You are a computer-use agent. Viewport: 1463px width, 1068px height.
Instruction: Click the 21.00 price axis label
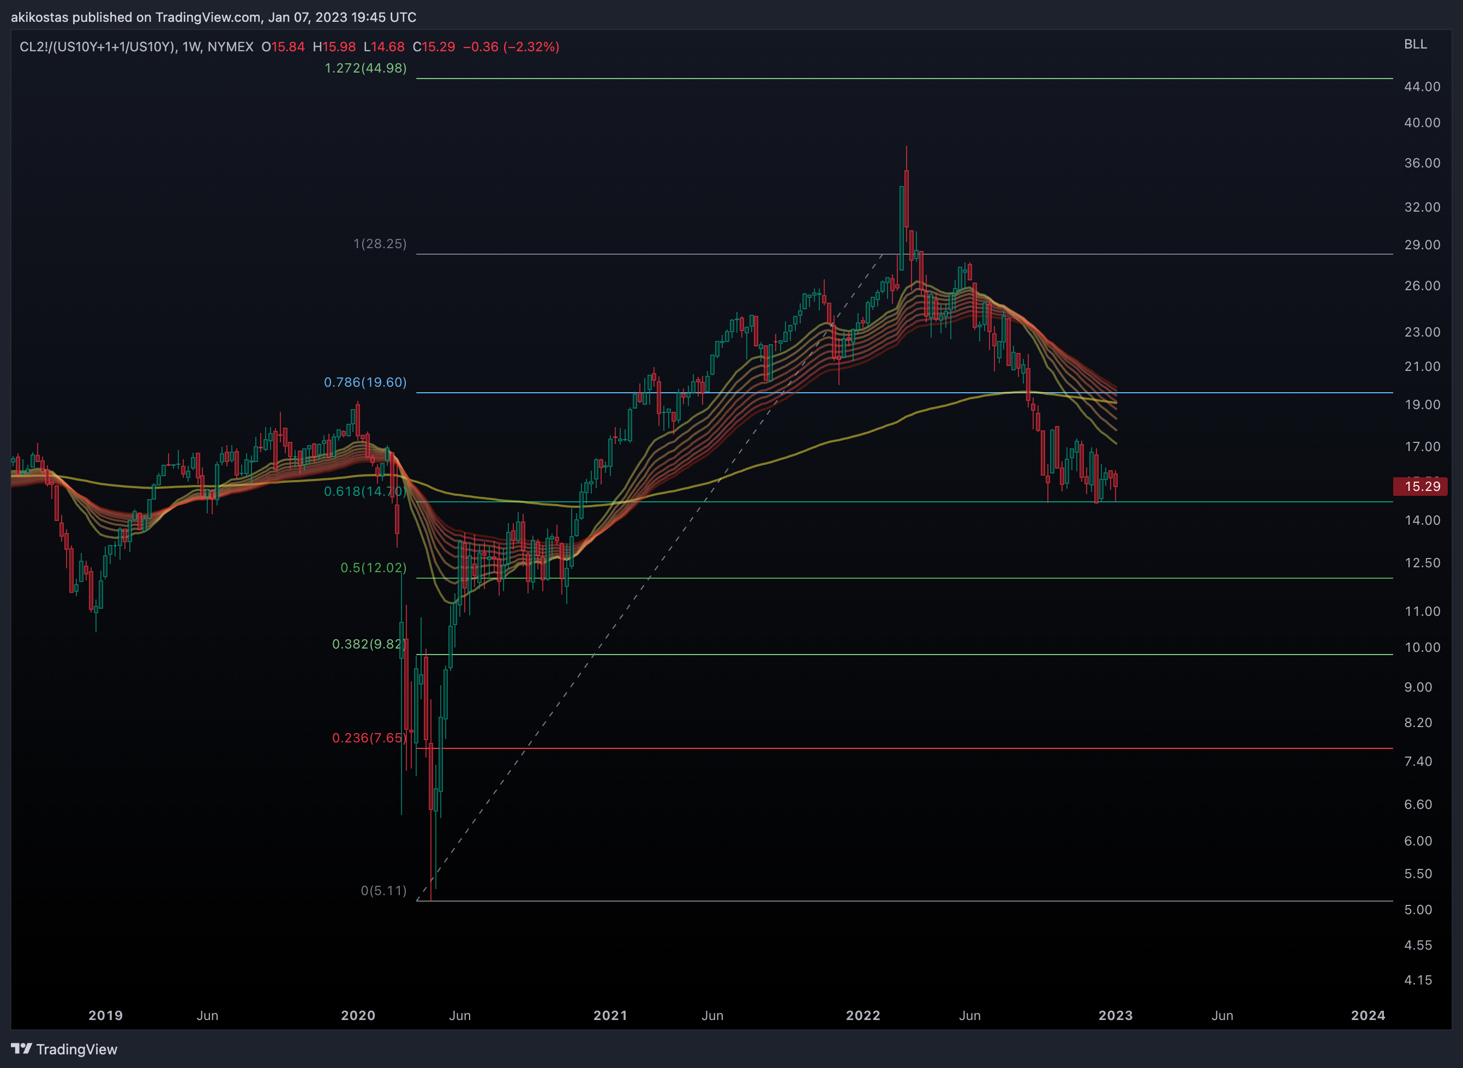pyautogui.click(x=1422, y=367)
